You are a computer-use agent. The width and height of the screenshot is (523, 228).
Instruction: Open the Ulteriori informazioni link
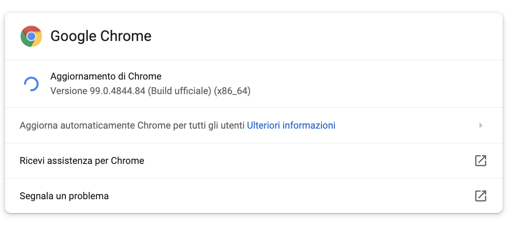coord(291,125)
